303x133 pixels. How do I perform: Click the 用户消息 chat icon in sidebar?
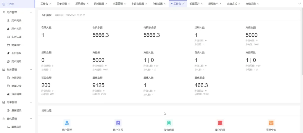click(9, 61)
